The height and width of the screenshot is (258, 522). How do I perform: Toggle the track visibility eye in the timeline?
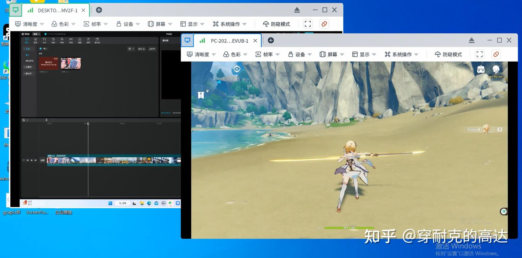(x=32, y=160)
